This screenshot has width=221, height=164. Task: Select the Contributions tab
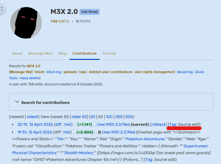click(x=84, y=53)
